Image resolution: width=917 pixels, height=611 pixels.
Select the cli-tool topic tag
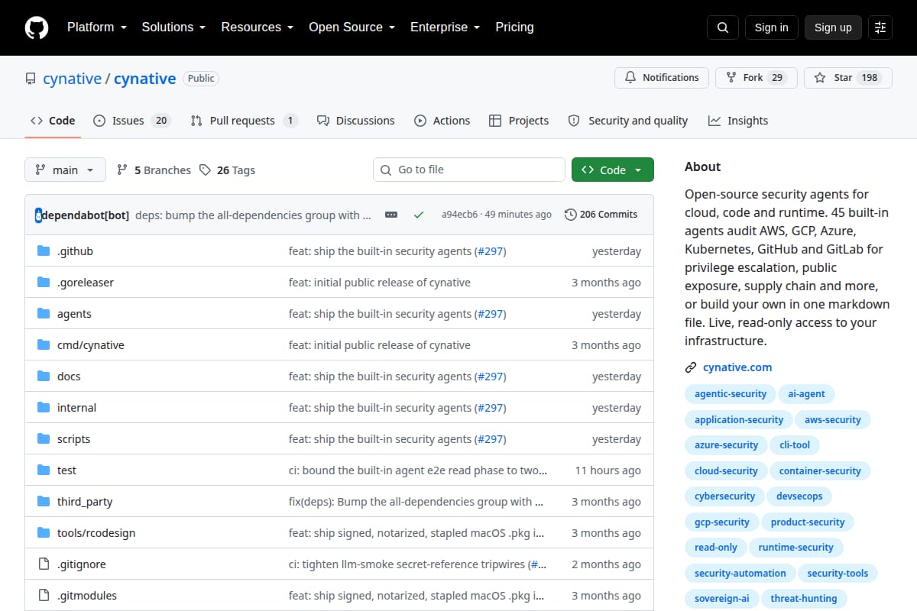pyautogui.click(x=795, y=445)
